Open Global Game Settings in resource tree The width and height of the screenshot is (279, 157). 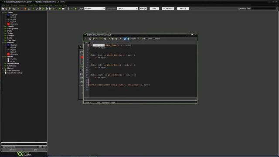point(15,73)
